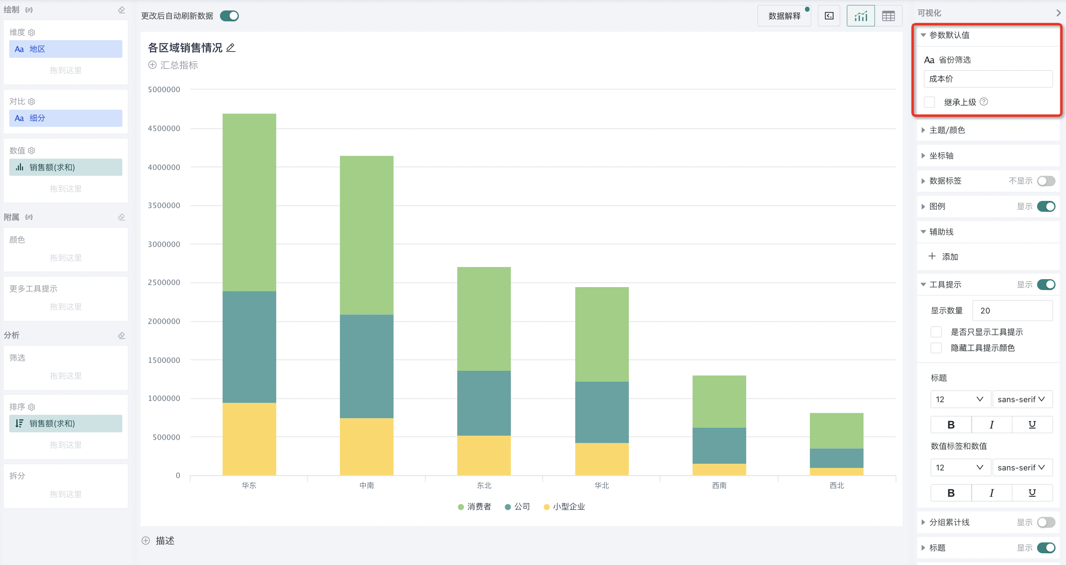Screen dimensions: 1066x565
Task: Click eraser icon next to 绘制 section
Action: 122,10
